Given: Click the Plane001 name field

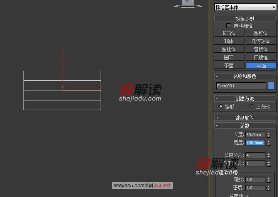Looking at the screenshot, I should click(x=241, y=86).
